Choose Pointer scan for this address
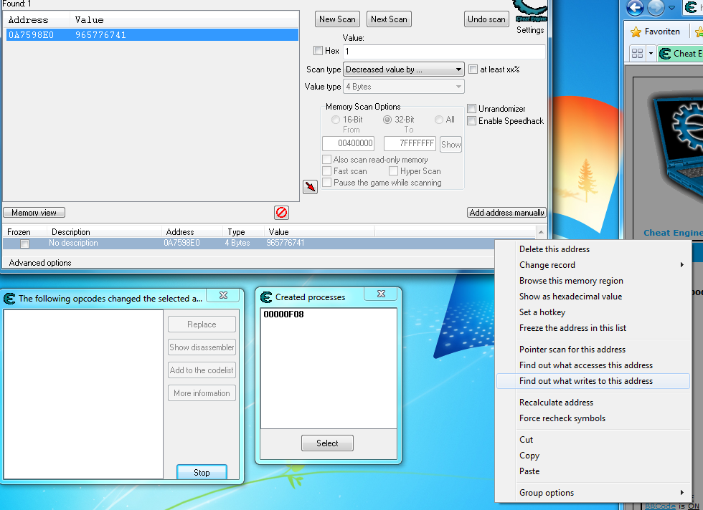The image size is (703, 510). tap(572, 350)
